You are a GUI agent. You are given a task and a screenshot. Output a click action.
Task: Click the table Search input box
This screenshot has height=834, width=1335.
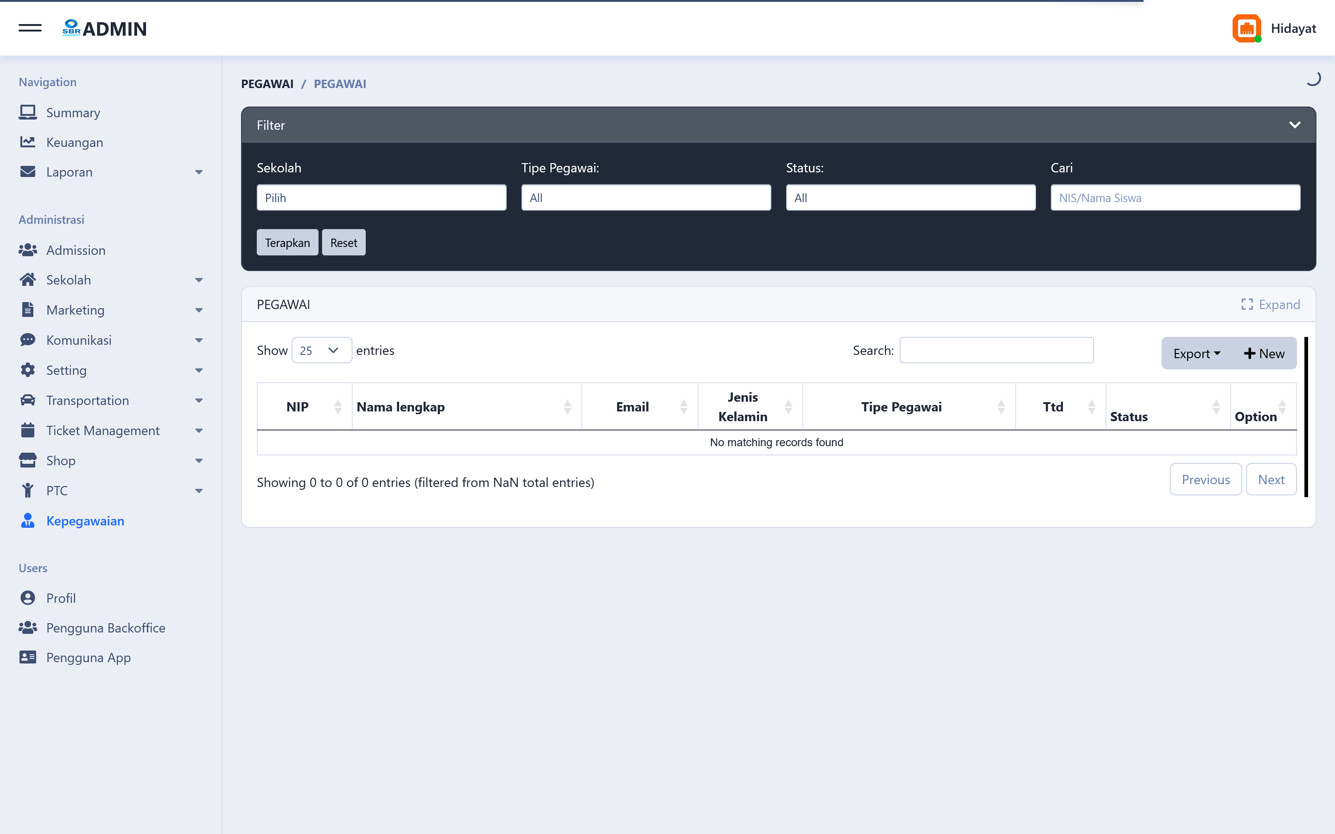coord(996,350)
